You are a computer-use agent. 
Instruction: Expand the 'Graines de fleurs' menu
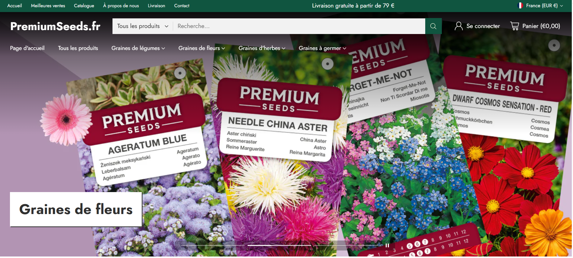pyautogui.click(x=201, y=48)
